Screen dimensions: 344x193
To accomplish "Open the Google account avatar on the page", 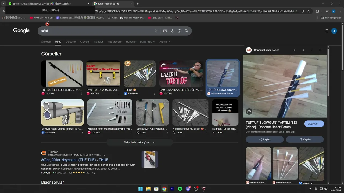I will point(334,31).
